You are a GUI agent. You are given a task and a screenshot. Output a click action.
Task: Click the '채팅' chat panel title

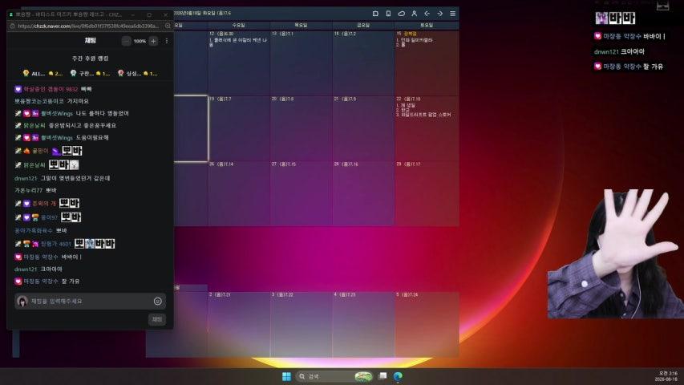(x=91, y=41)
